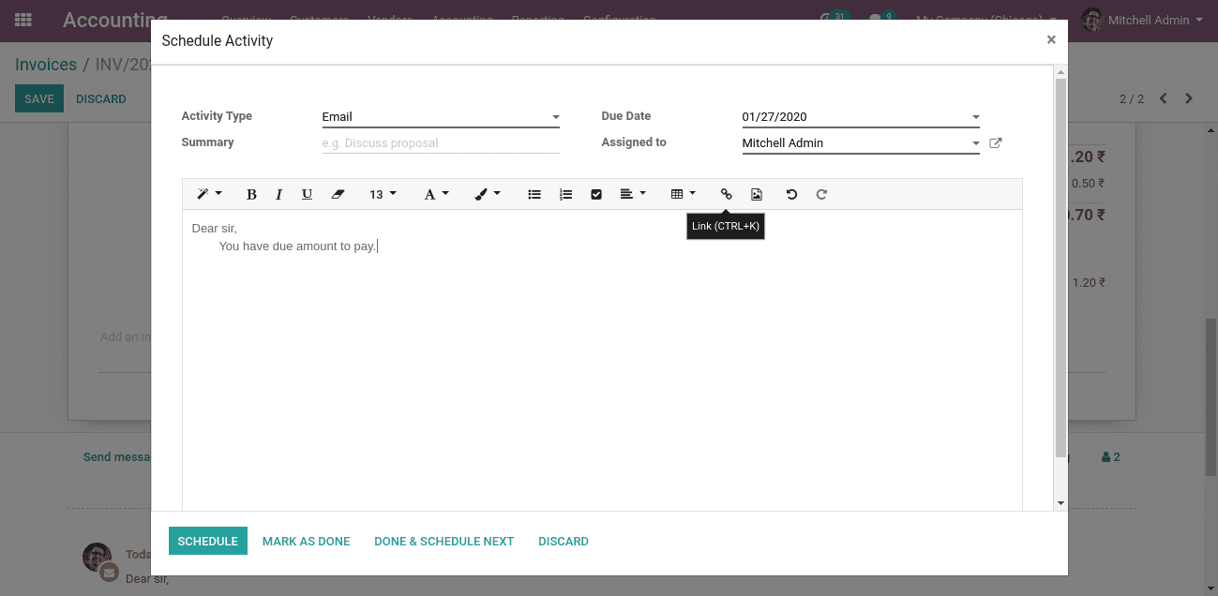Open the apps grid menu icon
Viewport: 1218px width, 596px height.
(23, 20)
